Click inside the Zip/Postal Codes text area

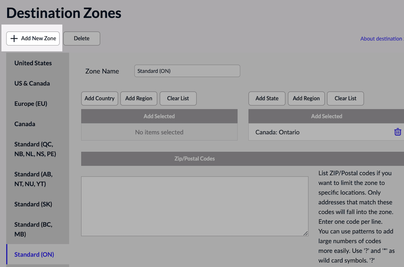click(x=194, y=206)
